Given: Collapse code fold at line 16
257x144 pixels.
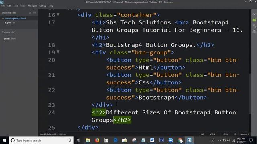Looking at the screenshot, I should pos(58,14).
